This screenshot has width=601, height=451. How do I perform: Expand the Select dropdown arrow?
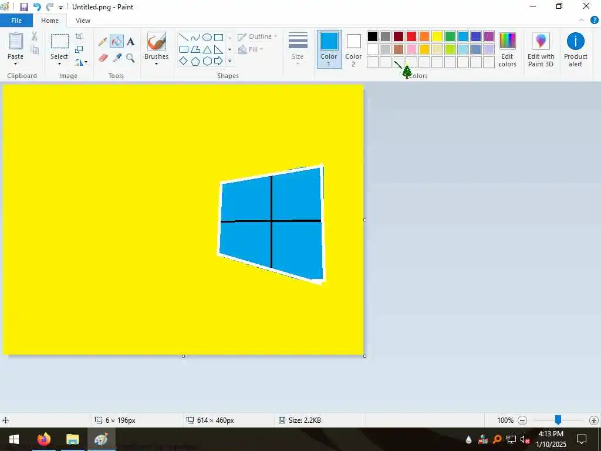click(59, 64)
